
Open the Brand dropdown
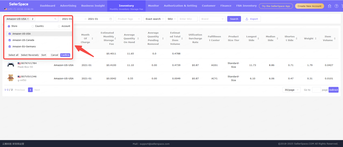pos(212,19)
